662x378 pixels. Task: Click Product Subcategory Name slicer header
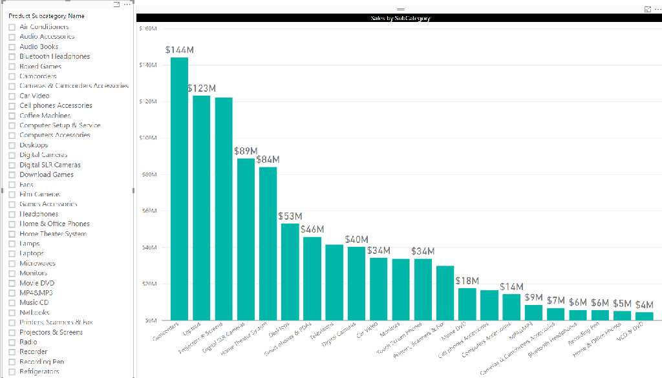pyautogui.click(x=47, y=16)
